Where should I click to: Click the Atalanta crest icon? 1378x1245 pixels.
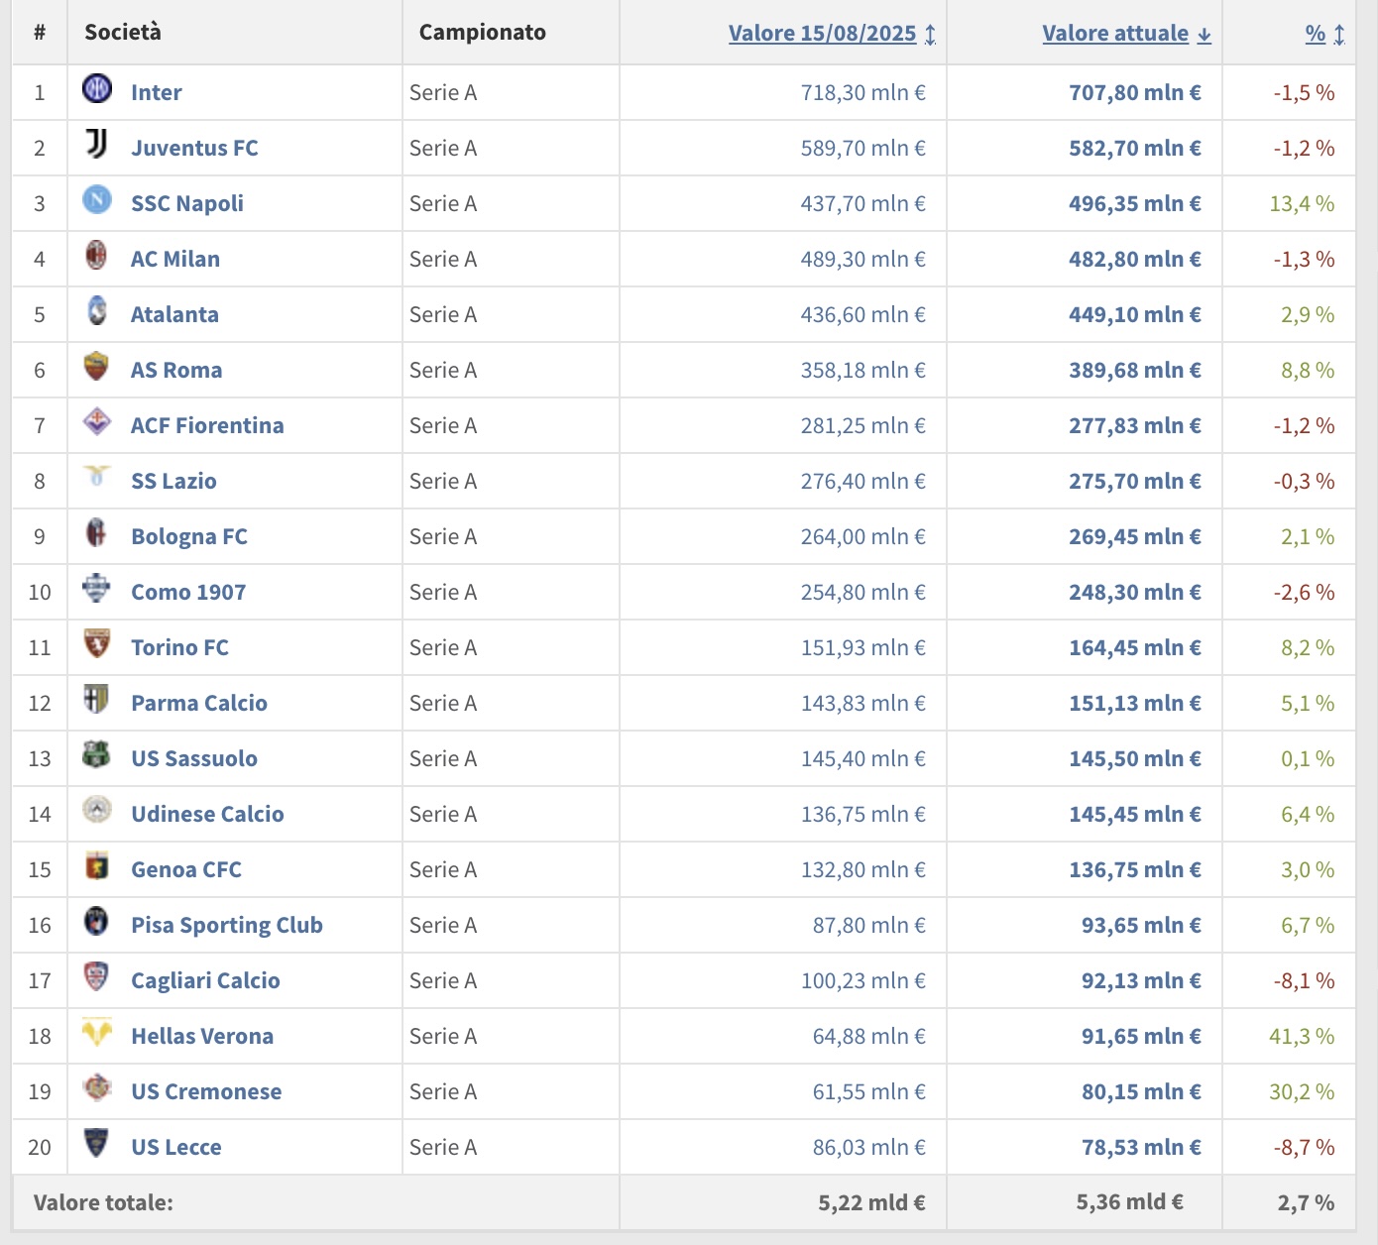click(x=96, y=311)
